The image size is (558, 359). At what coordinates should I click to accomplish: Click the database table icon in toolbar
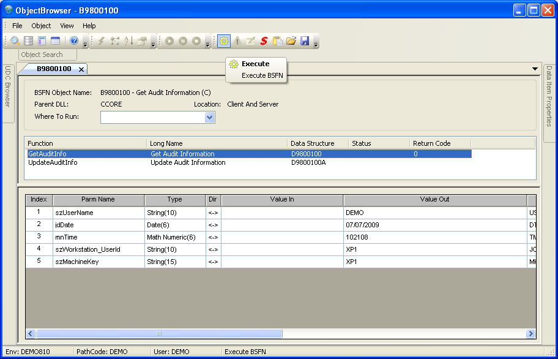click(x=28, y=41)
